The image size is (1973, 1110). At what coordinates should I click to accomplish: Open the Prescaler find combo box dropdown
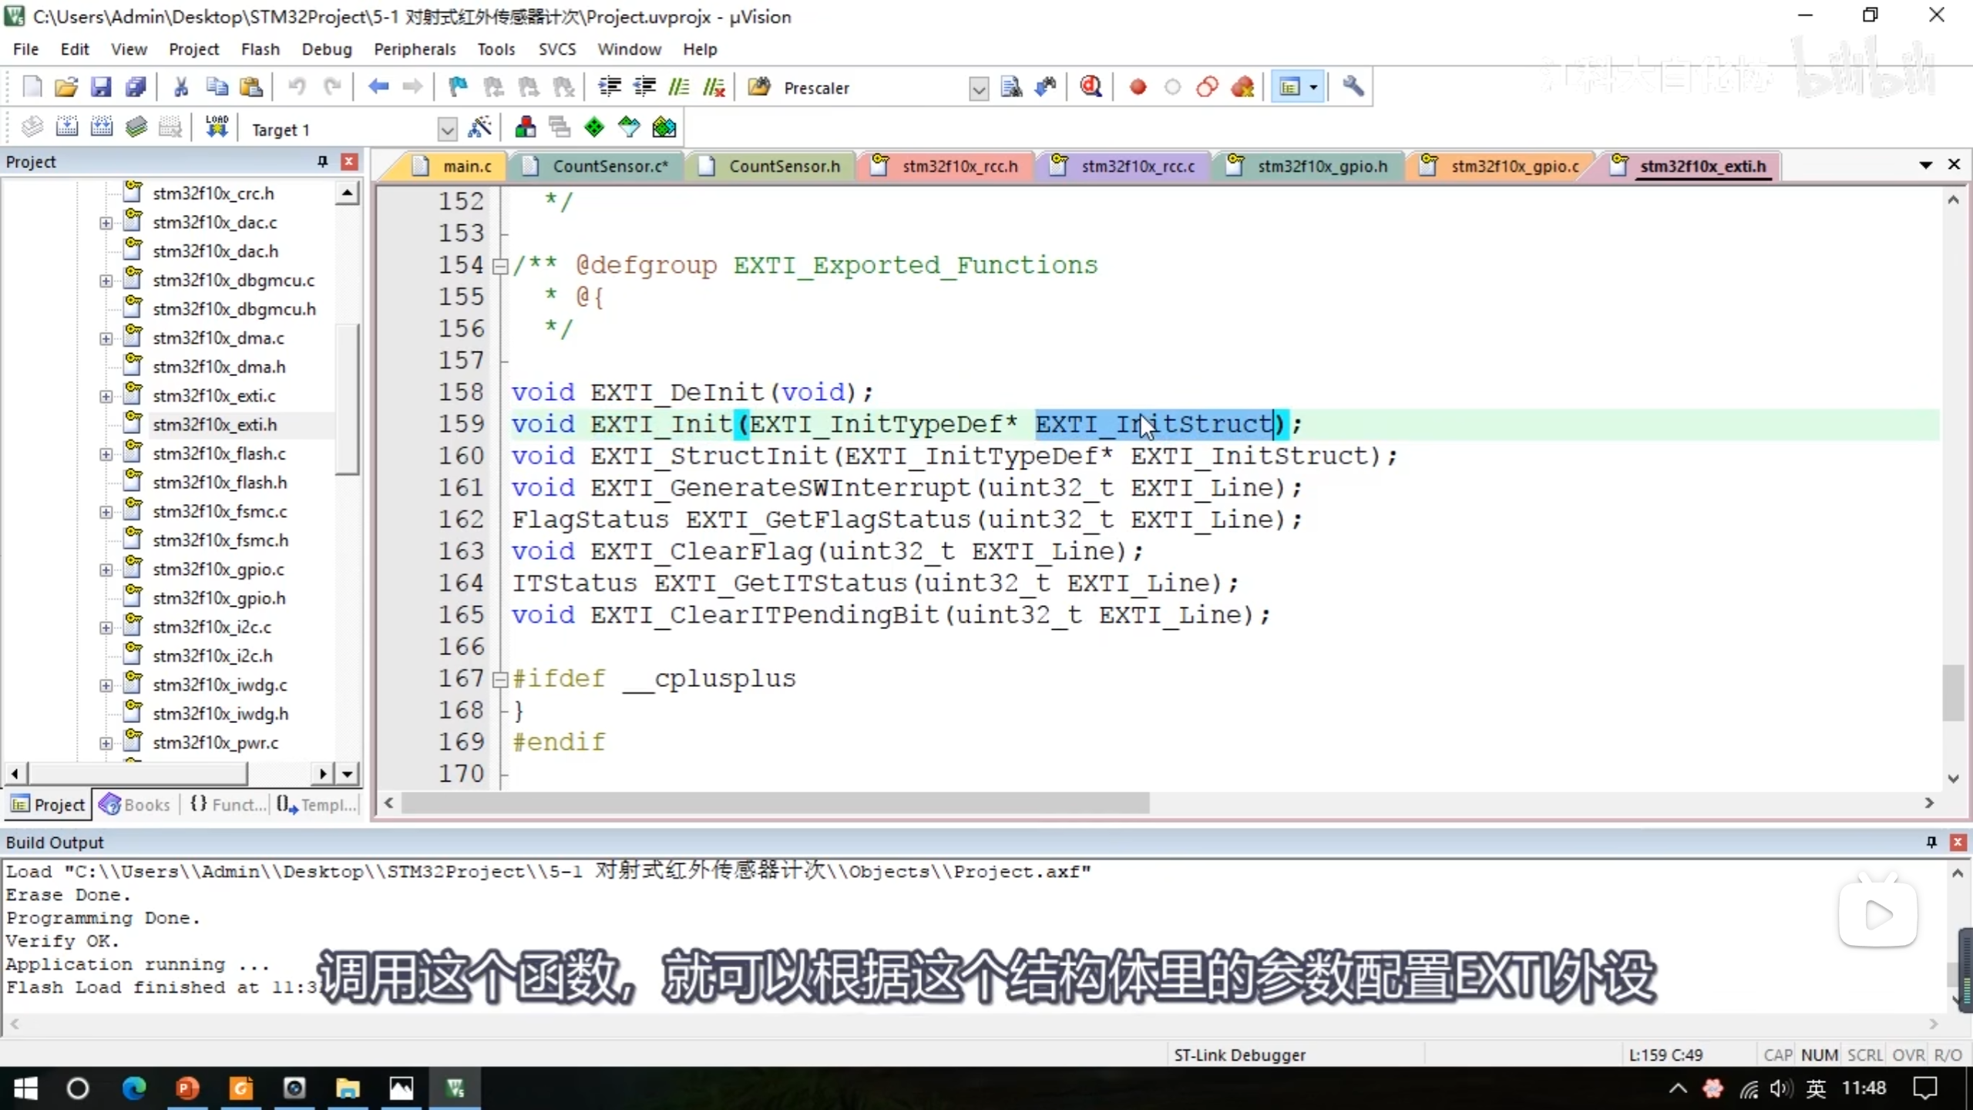pos(978,89)
